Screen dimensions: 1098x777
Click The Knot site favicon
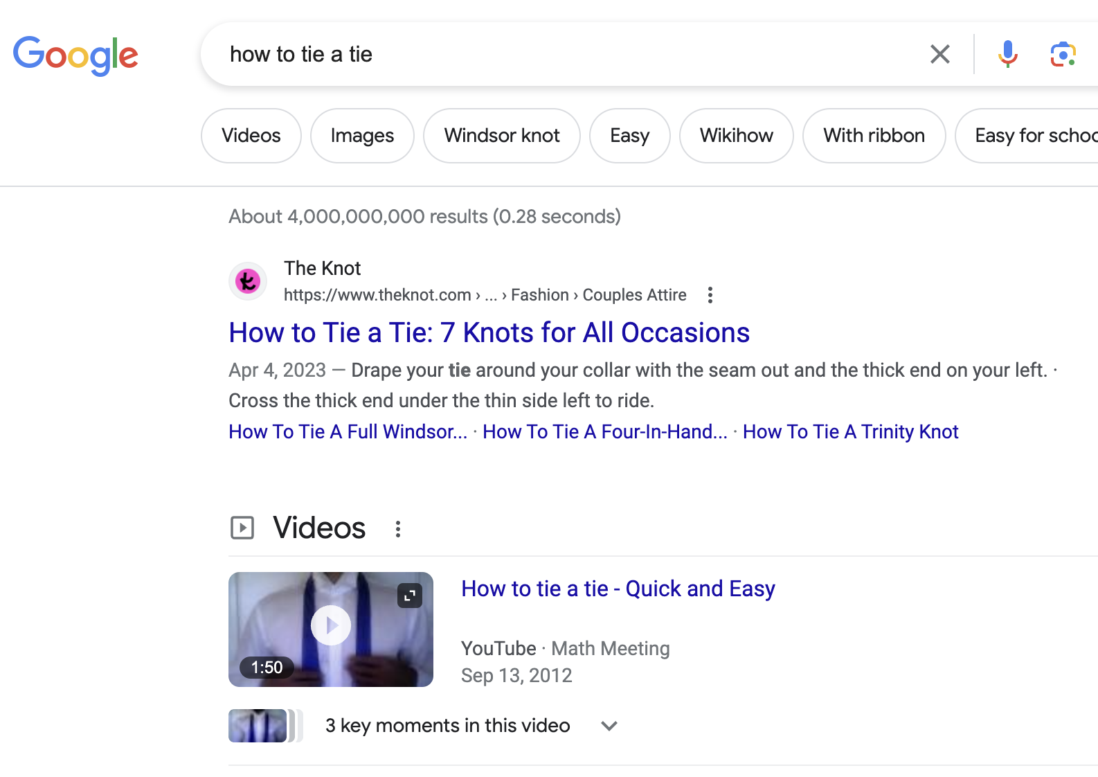pos(248,281)
